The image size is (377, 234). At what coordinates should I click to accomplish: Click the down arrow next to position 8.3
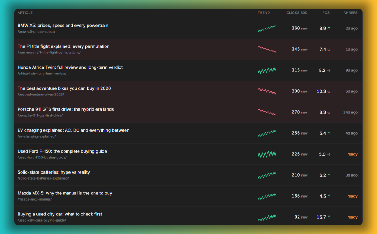[x=329, y=112]
